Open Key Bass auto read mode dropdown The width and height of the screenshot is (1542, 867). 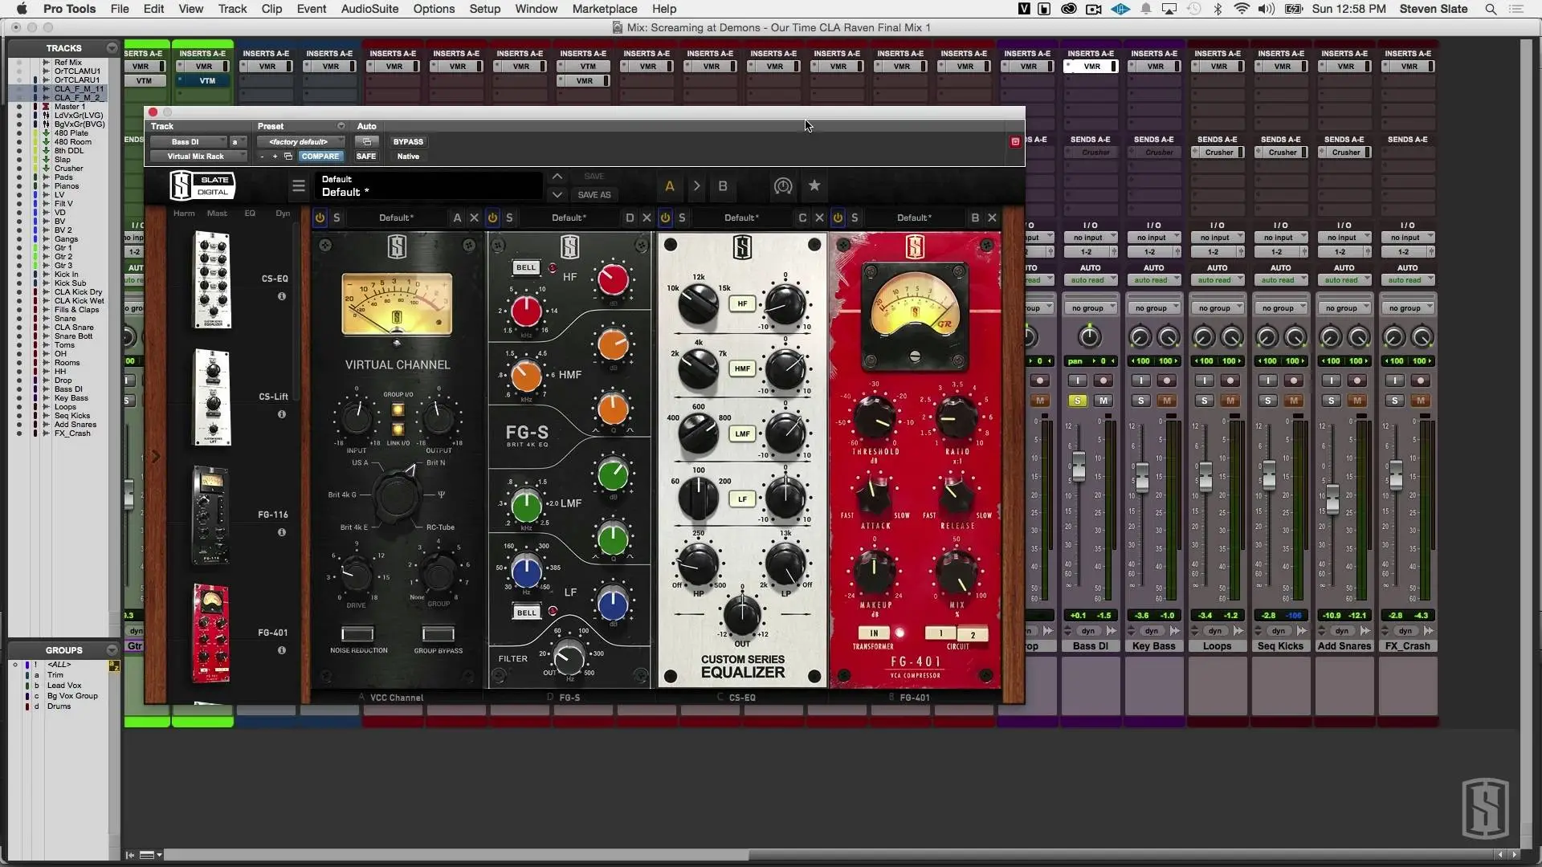[x=1153, y=280]
